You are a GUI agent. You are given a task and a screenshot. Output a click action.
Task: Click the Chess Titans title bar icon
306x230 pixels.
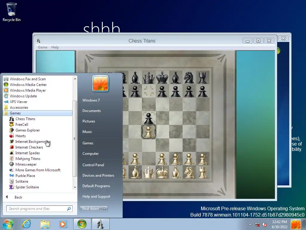tap(39, 41)
